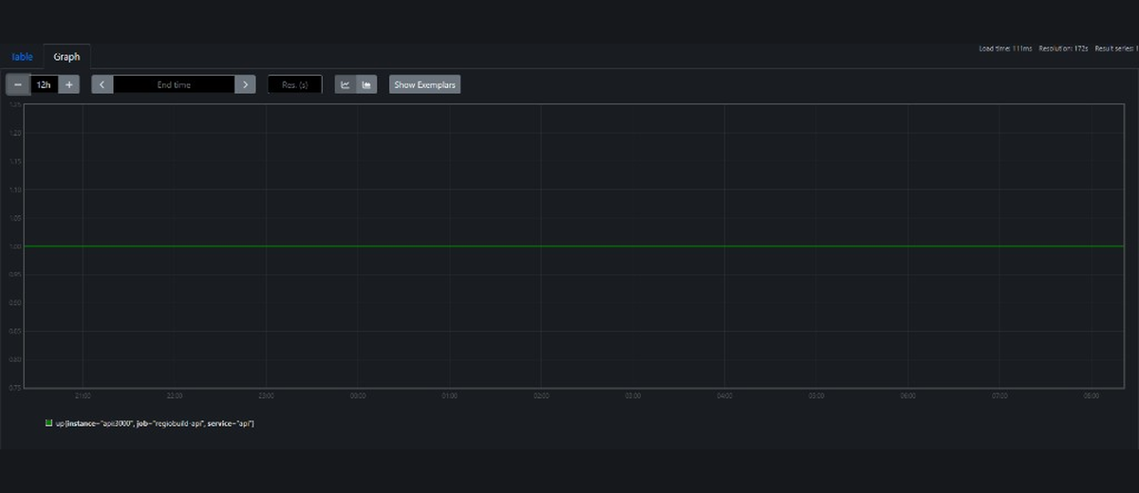Click the 00:00 time axis label

pos(358,395)
